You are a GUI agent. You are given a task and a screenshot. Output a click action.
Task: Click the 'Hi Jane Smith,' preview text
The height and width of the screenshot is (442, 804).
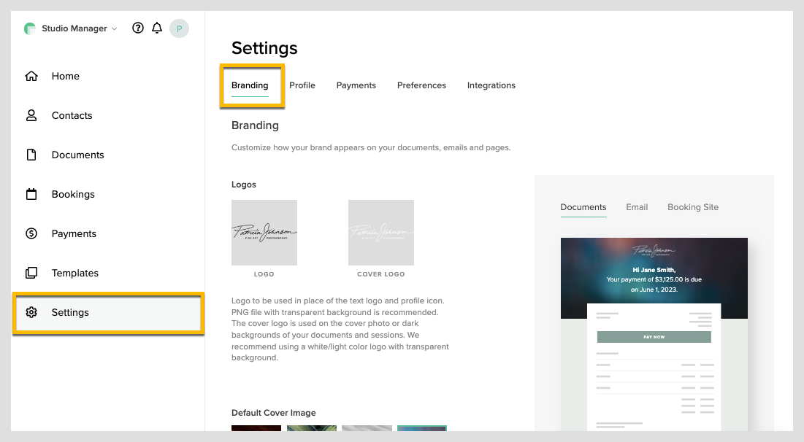pyautogui.click(x=654, y=270)
